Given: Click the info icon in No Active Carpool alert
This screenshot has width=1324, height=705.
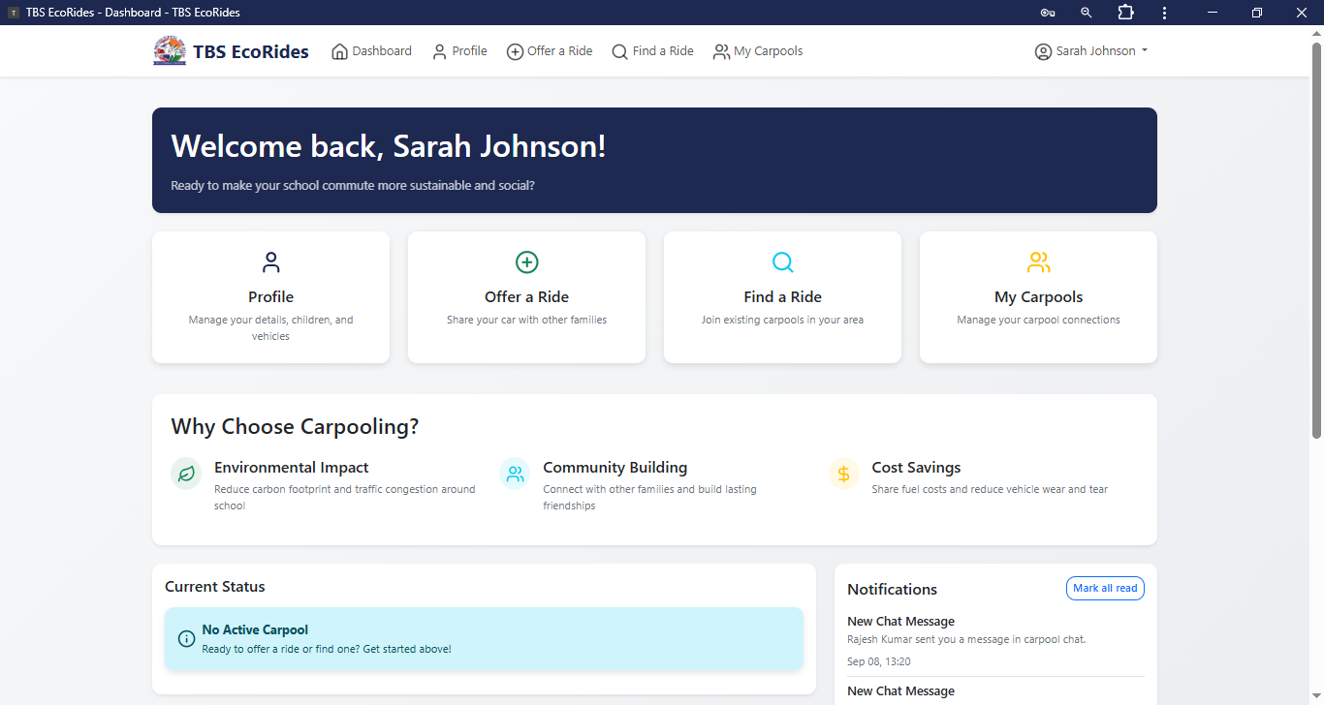Looking at the screenshot, I should [186, 639].
